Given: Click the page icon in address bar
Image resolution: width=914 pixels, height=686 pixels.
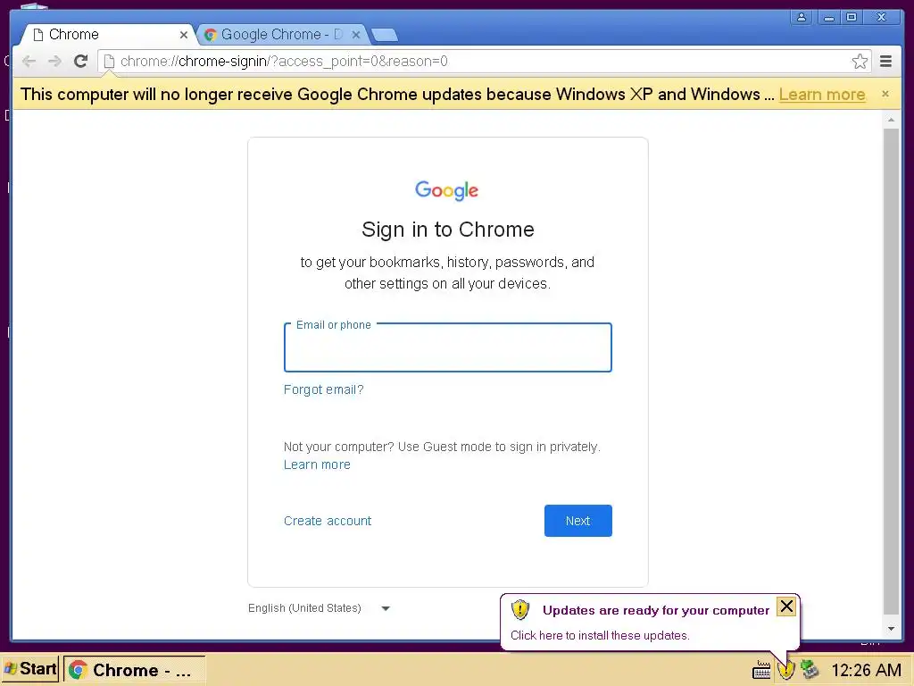Looking at the screenshot, I should coord(109,62).
